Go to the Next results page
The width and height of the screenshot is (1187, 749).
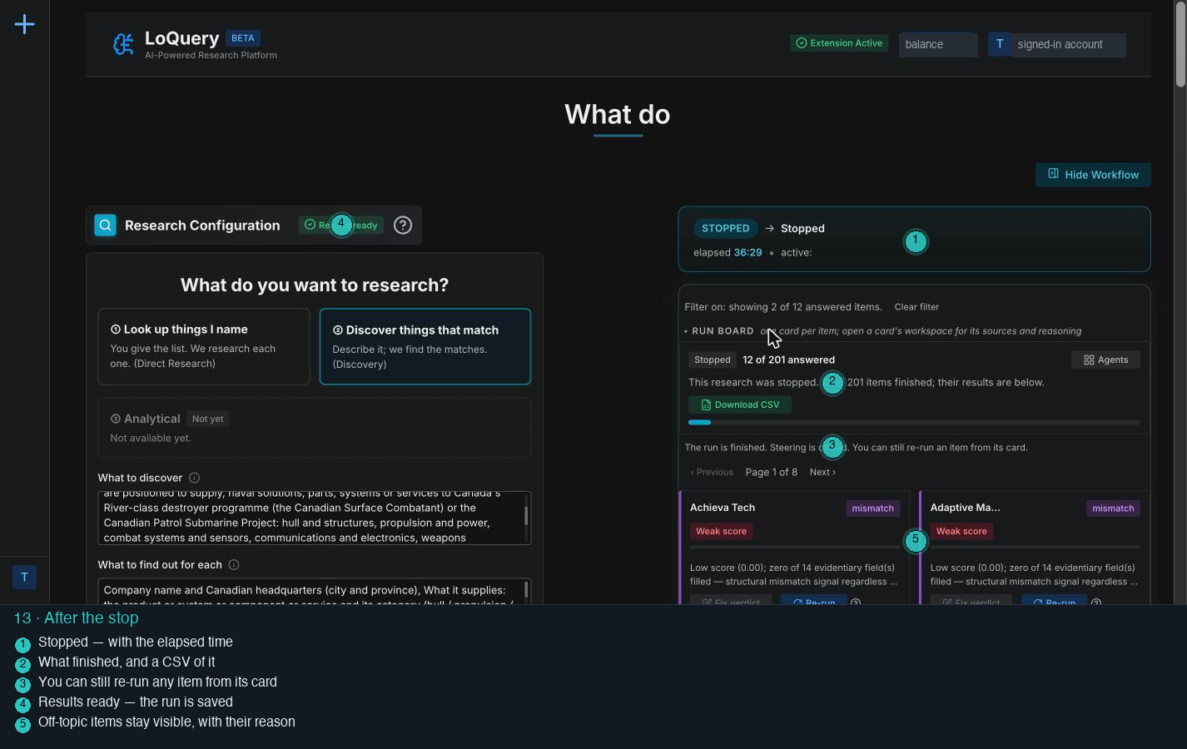(x=822, y=472)
